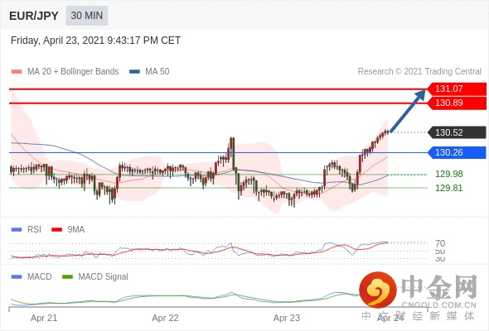Screen dimensions: 489x331
Task: Click the Apr 23 date marker
Action: point(287,318)
